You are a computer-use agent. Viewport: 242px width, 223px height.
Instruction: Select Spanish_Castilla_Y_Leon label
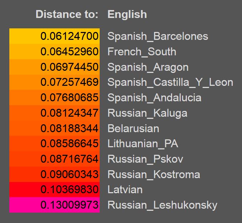(170, 82)
